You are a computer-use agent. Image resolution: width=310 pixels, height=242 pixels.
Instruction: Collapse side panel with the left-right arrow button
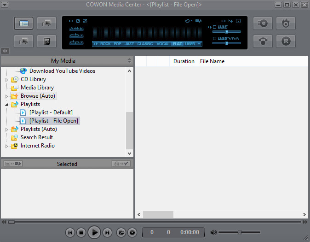click(5, 51)
